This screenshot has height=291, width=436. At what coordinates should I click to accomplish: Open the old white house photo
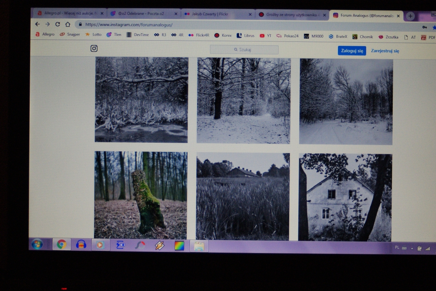(x=345, y=197)
